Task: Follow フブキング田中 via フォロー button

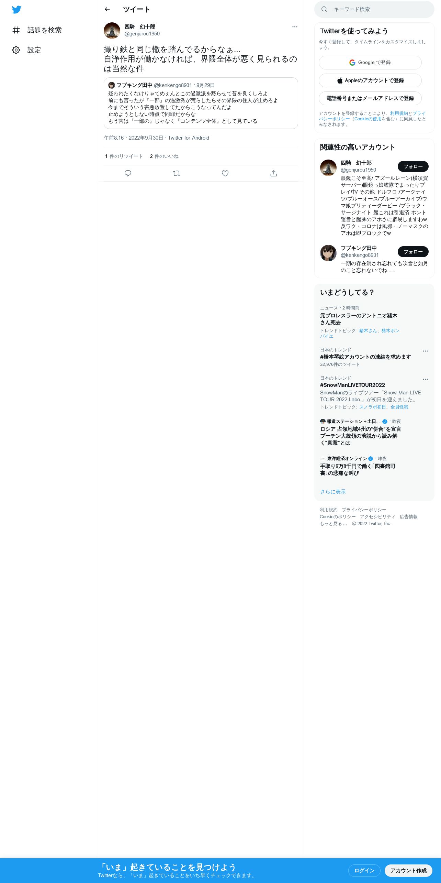Action: click(x=413, y=252)
